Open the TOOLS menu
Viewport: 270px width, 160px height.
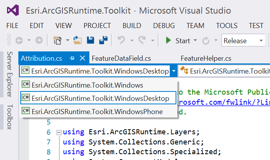coord(227,26)
